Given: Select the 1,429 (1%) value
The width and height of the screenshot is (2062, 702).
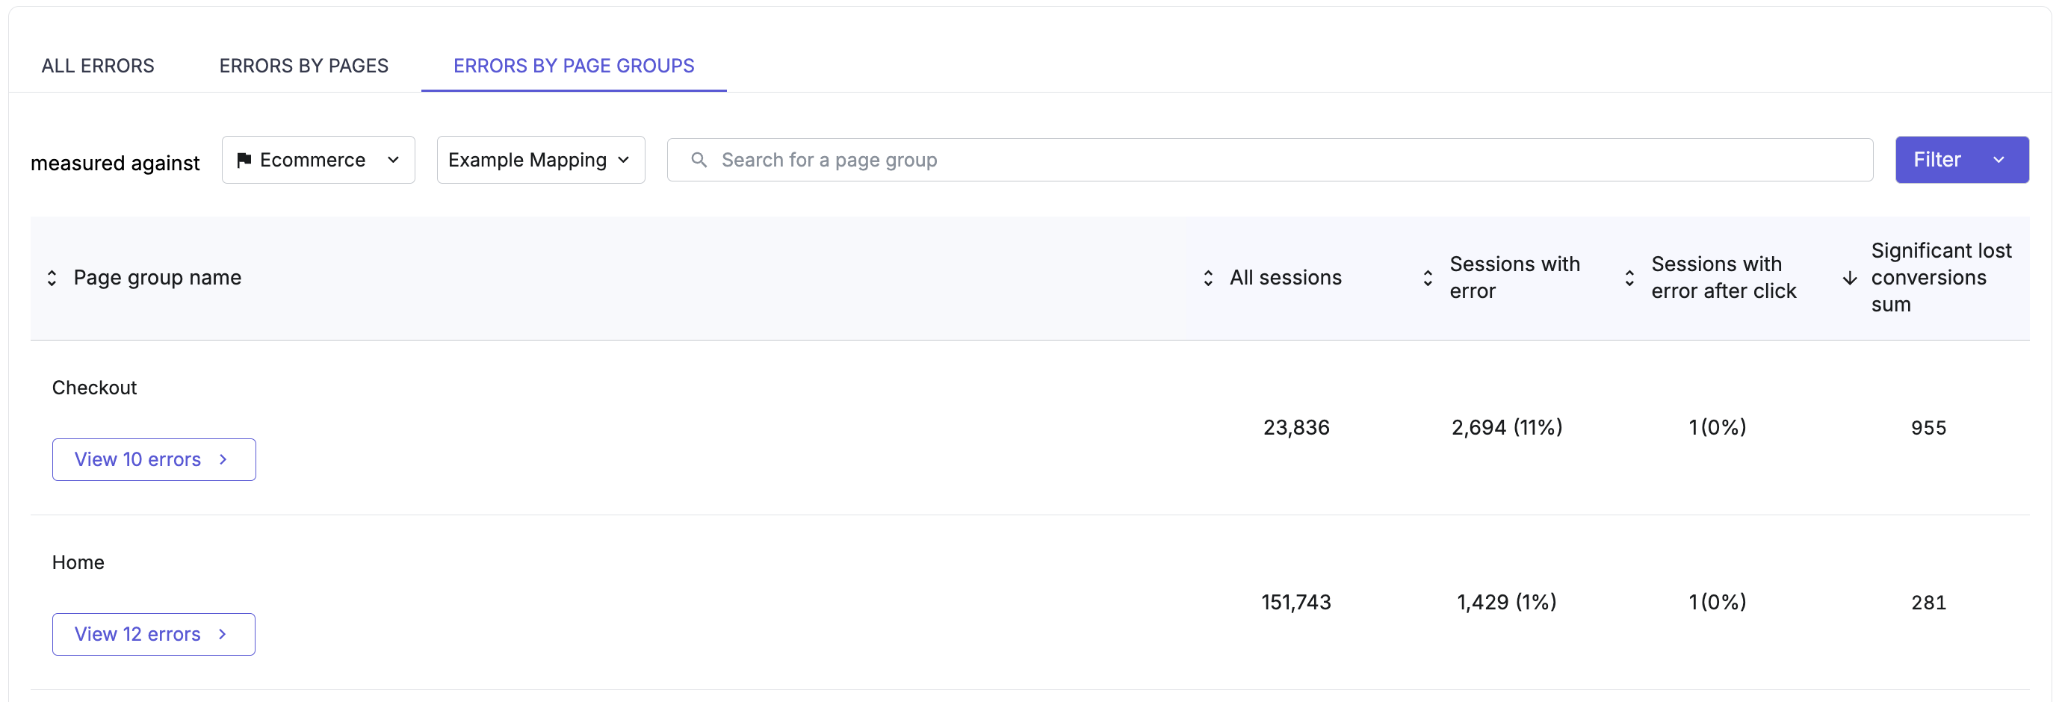Looking at the screenshot, I should (1506, 602).
